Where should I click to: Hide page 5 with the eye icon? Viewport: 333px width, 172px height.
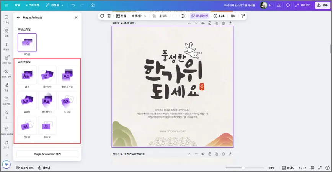(203, 23)
